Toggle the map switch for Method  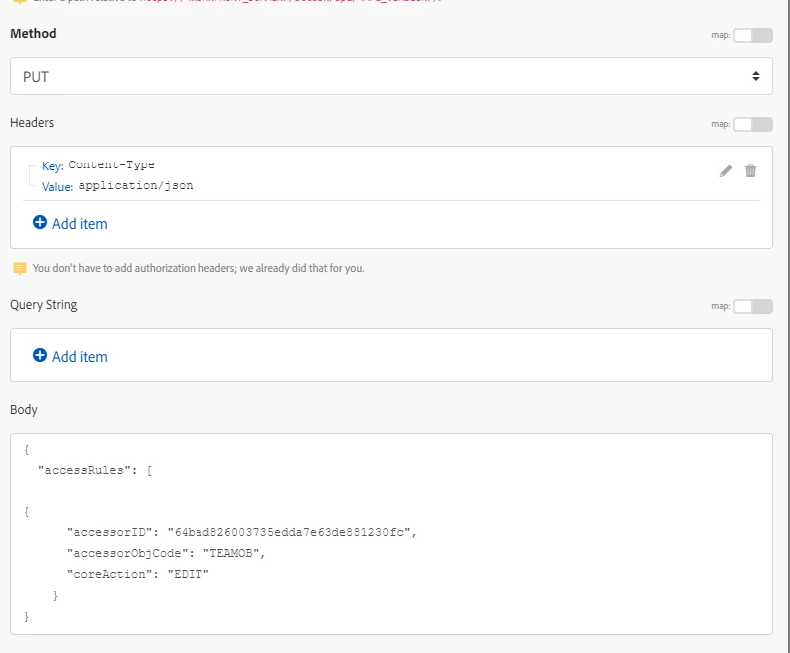pyautogui.click(x=752, y=35)
